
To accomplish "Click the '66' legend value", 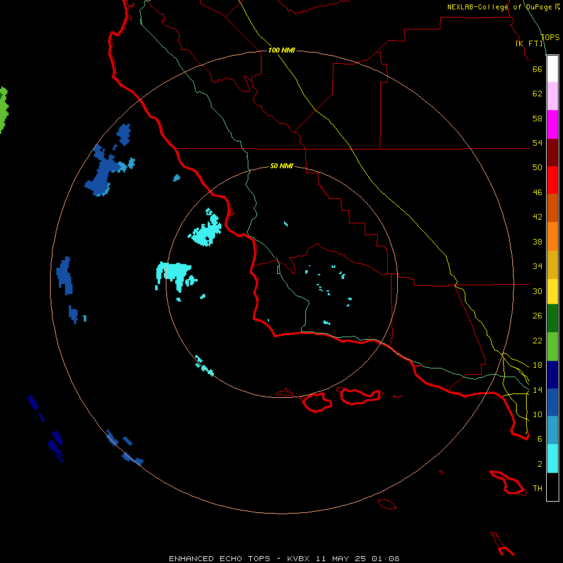I will point(537,69).
